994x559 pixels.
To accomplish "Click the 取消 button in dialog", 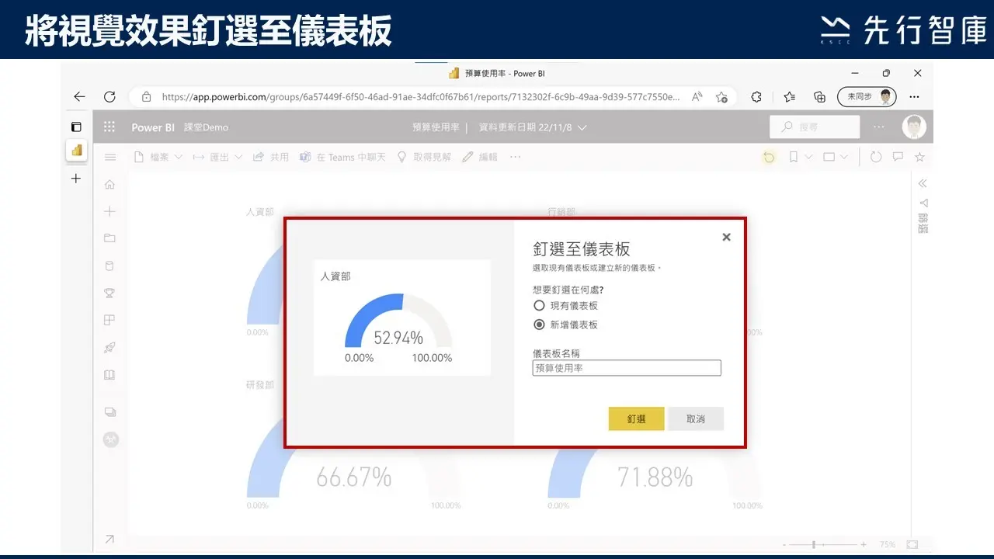I will point(696,418).
